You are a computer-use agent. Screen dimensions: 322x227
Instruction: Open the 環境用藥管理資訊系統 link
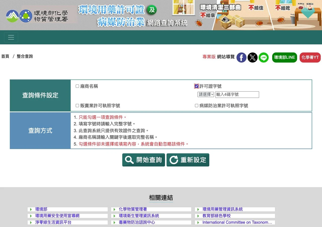pyautogui.click(x=223, y=209)
